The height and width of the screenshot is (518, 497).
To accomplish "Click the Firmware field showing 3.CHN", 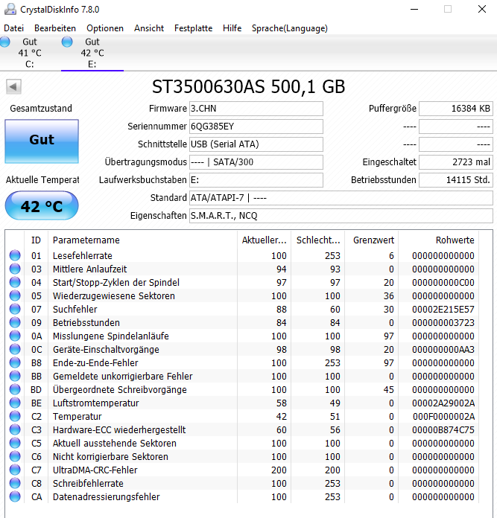I will [x=256, y=109].
